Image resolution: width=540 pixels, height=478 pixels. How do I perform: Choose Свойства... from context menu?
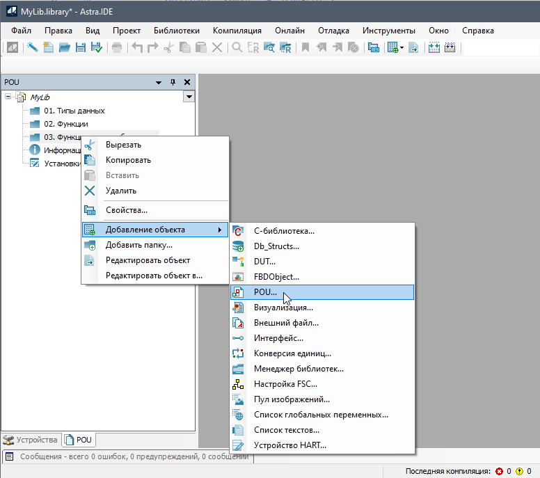tap(126, 210)
